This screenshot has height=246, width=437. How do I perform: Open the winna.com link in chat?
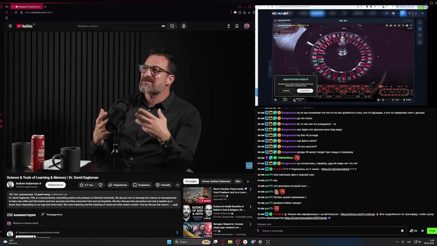point(358,214)
